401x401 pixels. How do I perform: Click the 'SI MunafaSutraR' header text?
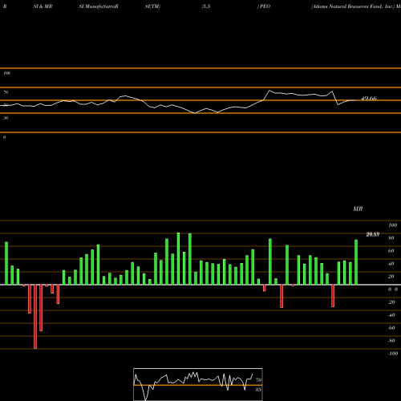(99, 6)
